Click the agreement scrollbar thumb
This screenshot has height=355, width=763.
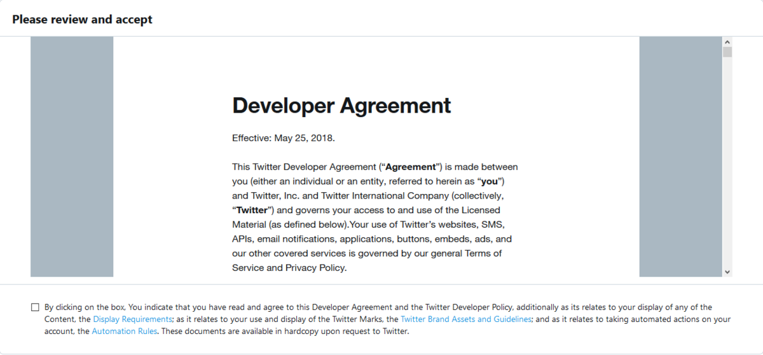click(x=727, y=52)
